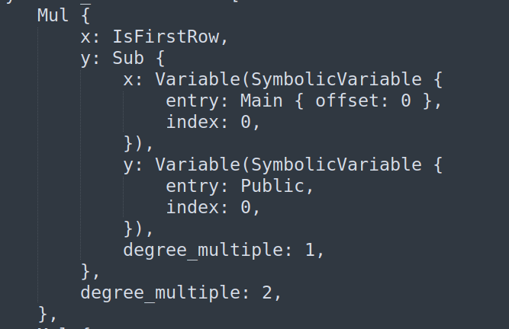Click the word Public

click(272, 186)
